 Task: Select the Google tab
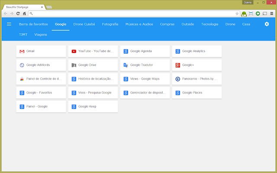(x=61, y=24)
